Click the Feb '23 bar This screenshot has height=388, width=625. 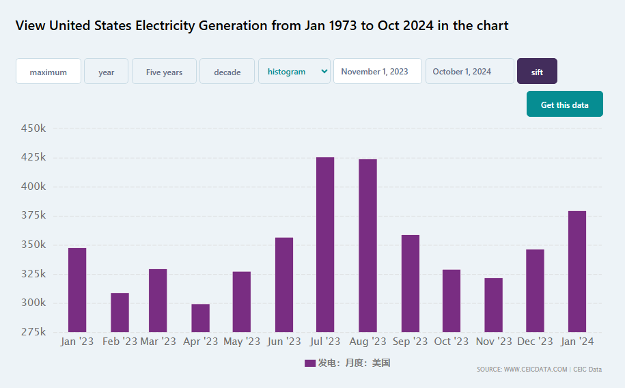(120, 313)
